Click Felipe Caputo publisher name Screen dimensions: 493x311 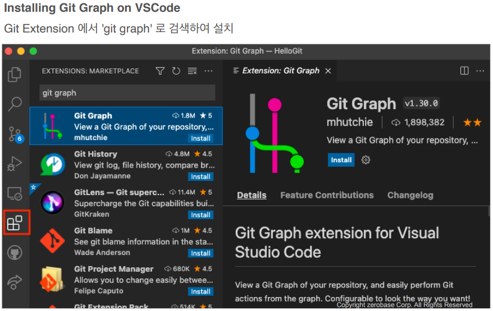99,291
